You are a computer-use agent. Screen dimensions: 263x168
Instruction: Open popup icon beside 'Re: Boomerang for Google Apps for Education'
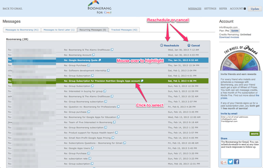coord(118,117)
